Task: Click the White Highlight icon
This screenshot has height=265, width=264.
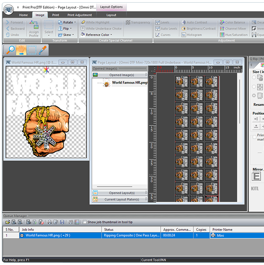Action: [83, 22]
